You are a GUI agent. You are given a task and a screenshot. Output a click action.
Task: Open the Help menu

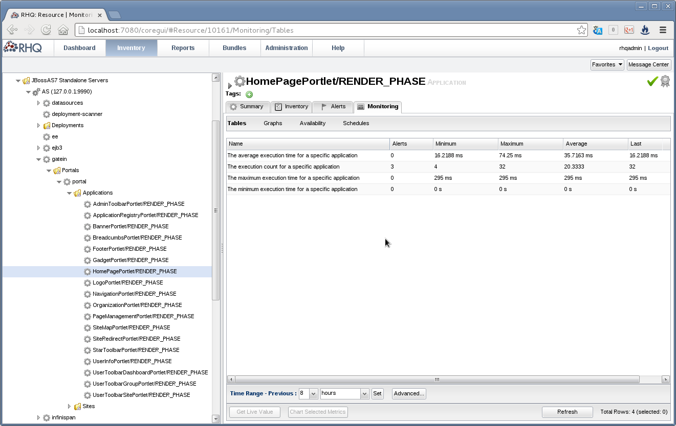click(338, 48)
